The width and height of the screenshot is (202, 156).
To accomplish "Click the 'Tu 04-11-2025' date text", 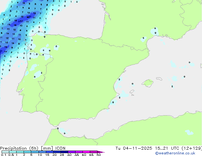I will click(x=134, y=148).
